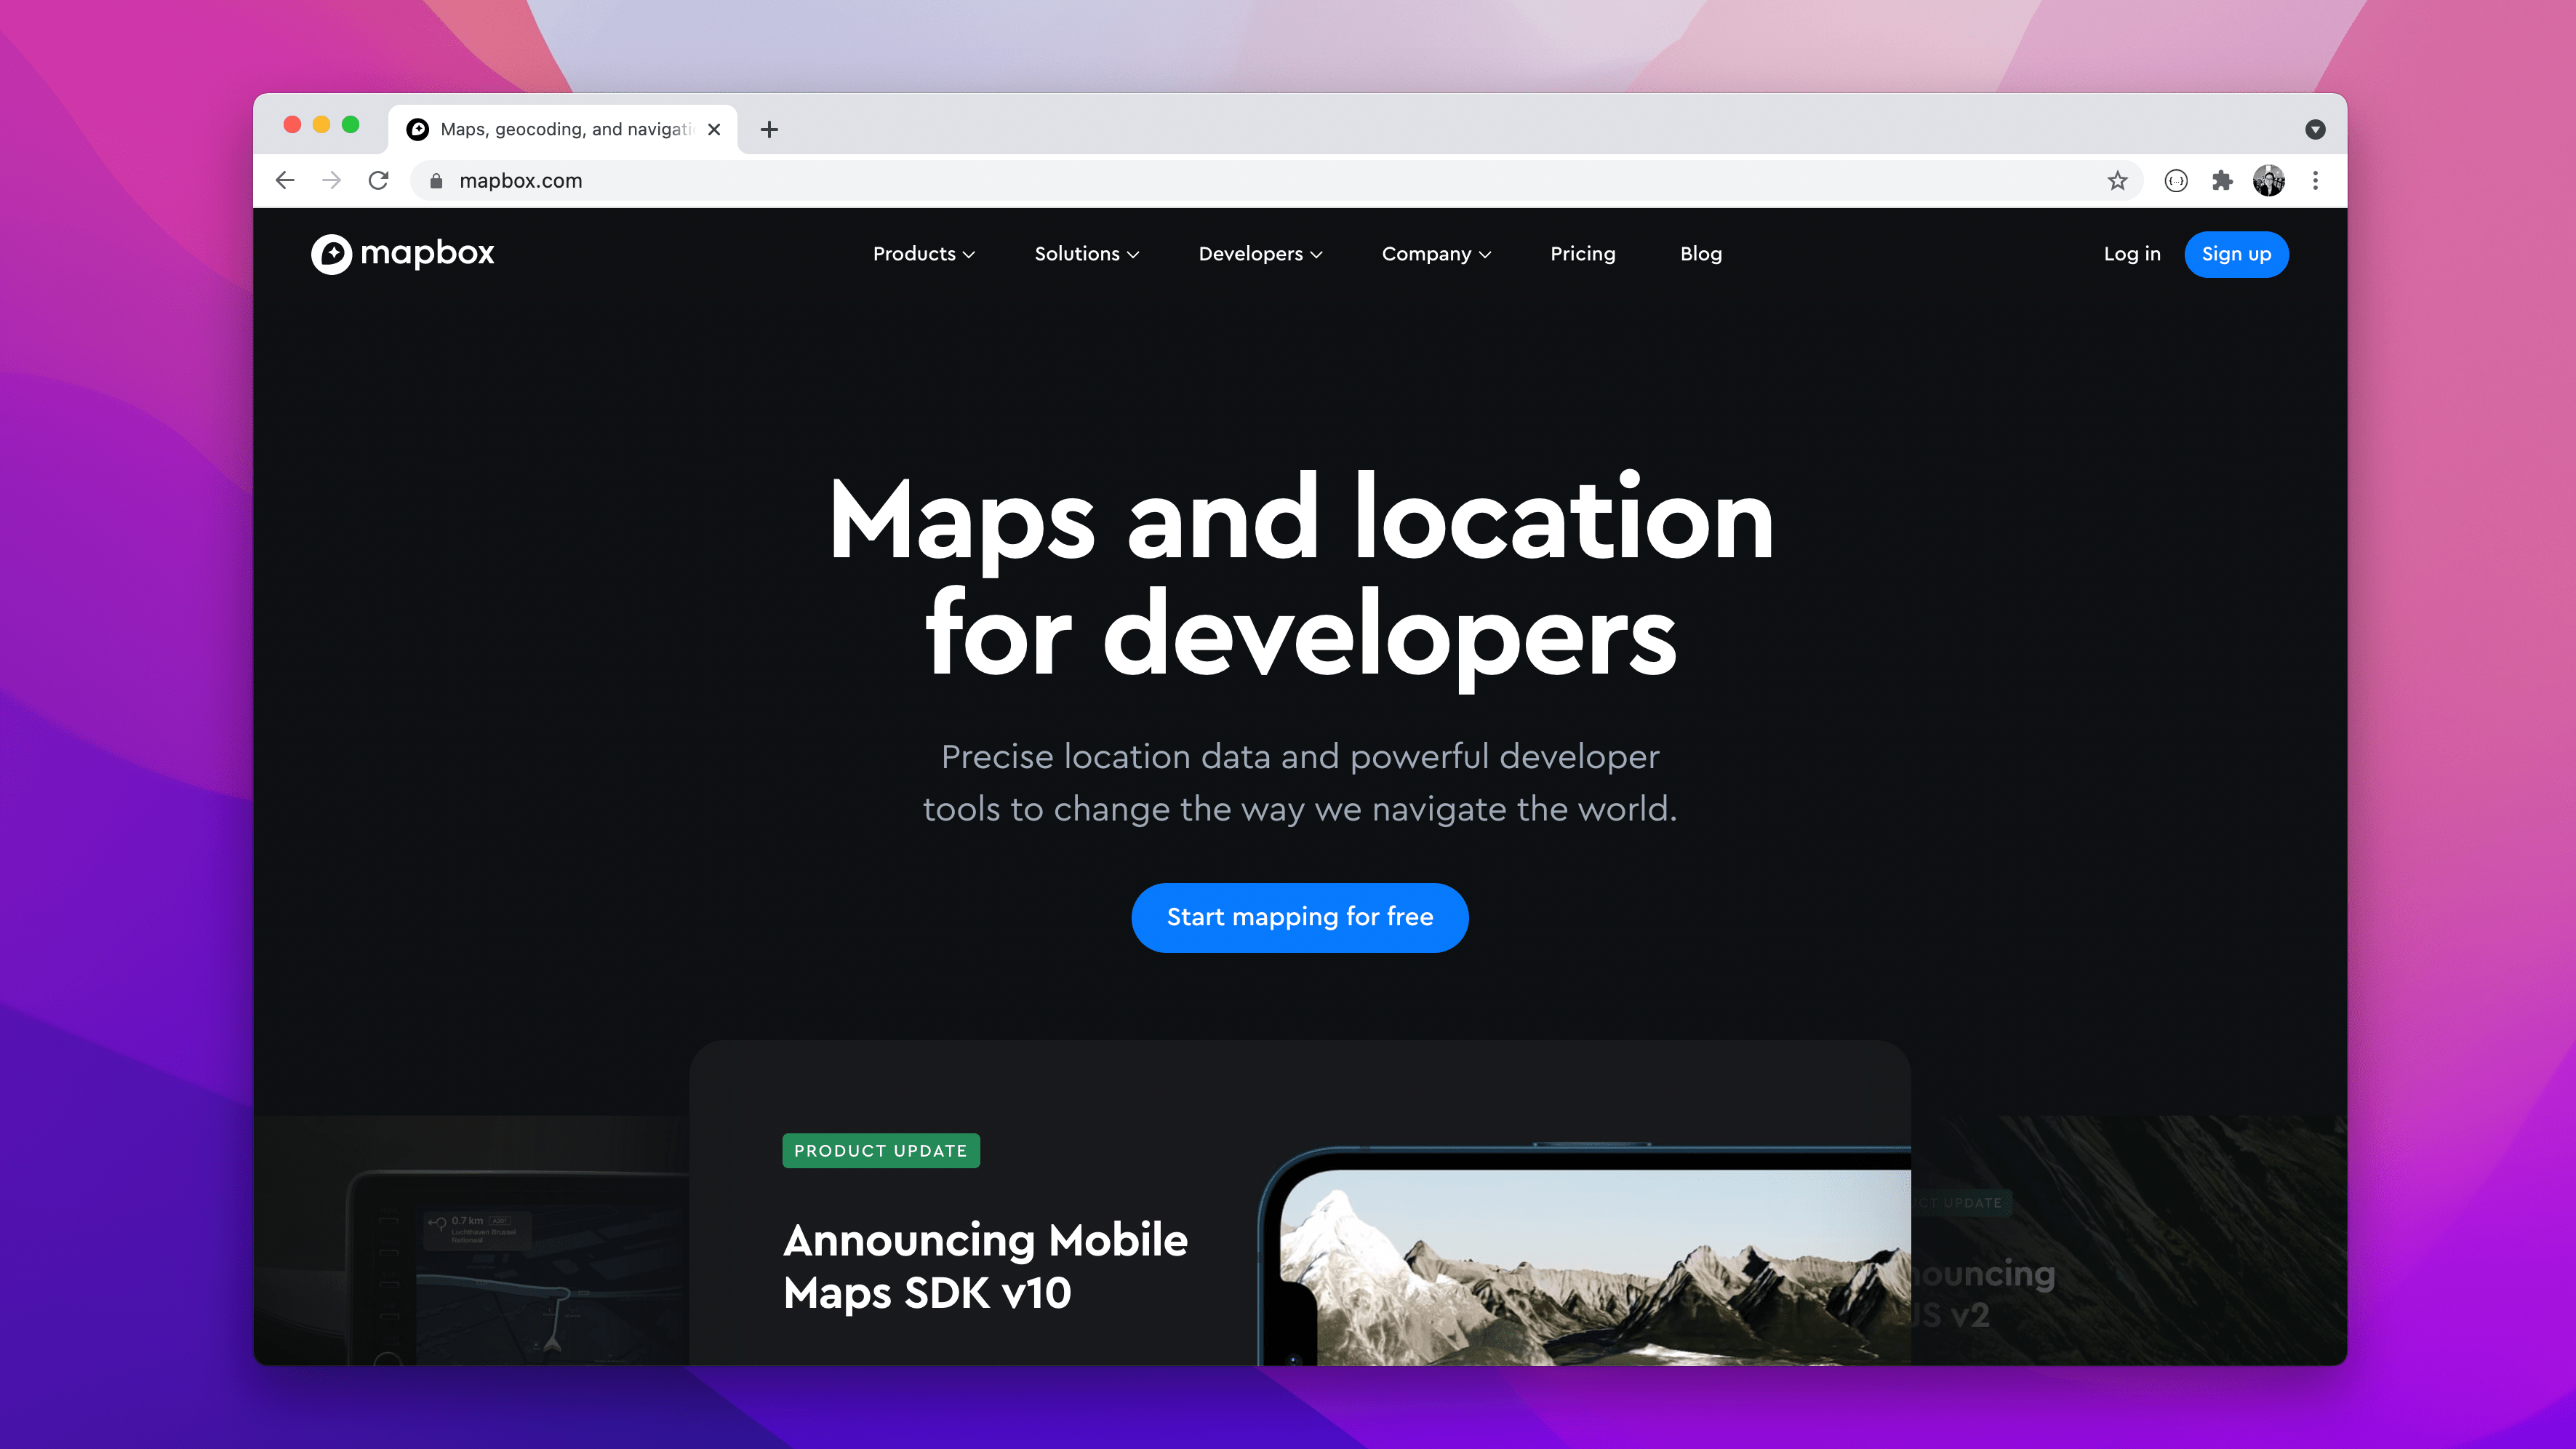
Task: Expand the Solutions menu
Action: coord(1086,254)
